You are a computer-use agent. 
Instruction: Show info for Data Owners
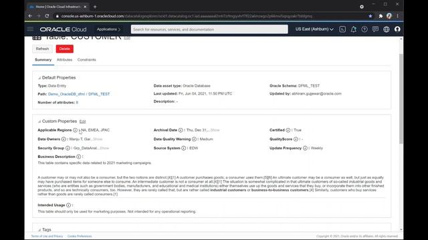pyautogui.click(x=64, y=139)
